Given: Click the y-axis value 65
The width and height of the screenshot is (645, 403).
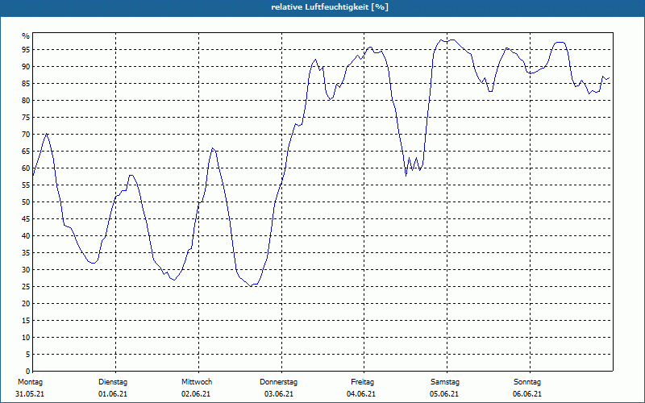Looking at the screenshot, I should pos(26,152).
